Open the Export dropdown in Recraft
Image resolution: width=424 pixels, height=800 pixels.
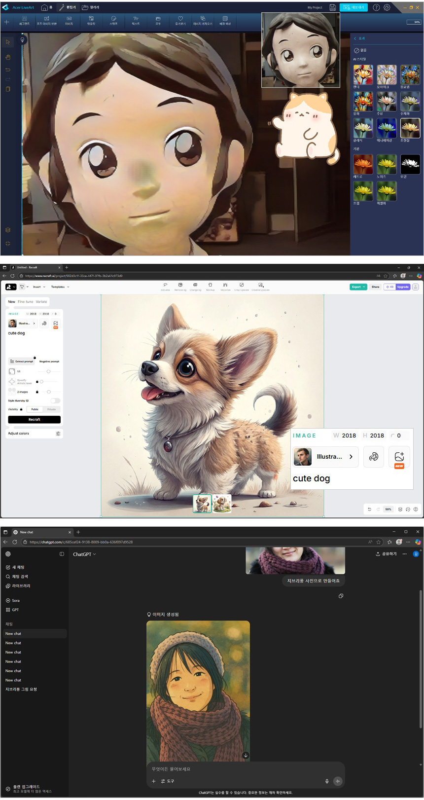358,287
